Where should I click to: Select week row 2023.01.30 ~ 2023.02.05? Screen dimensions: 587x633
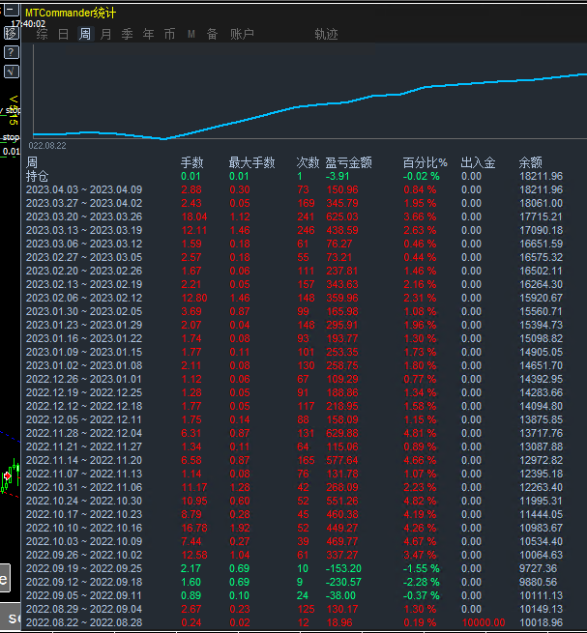pyautogui.click(x=294, y=311)
